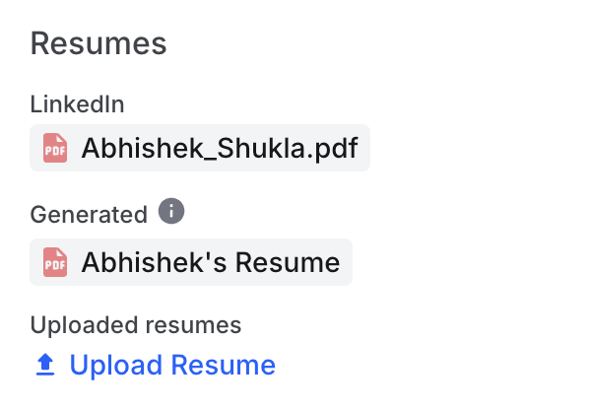Viewport: 591px width, 410px height.
Task: Click the PDF icon beside Abhishek's Resume
Action: 55,262
